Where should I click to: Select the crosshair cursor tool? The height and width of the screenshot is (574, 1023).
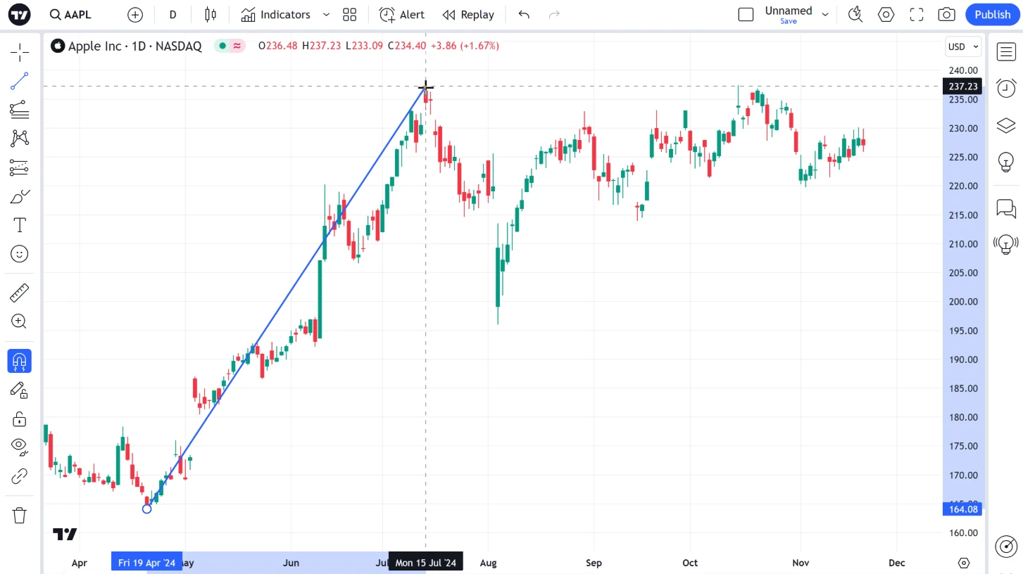(20, 52)
